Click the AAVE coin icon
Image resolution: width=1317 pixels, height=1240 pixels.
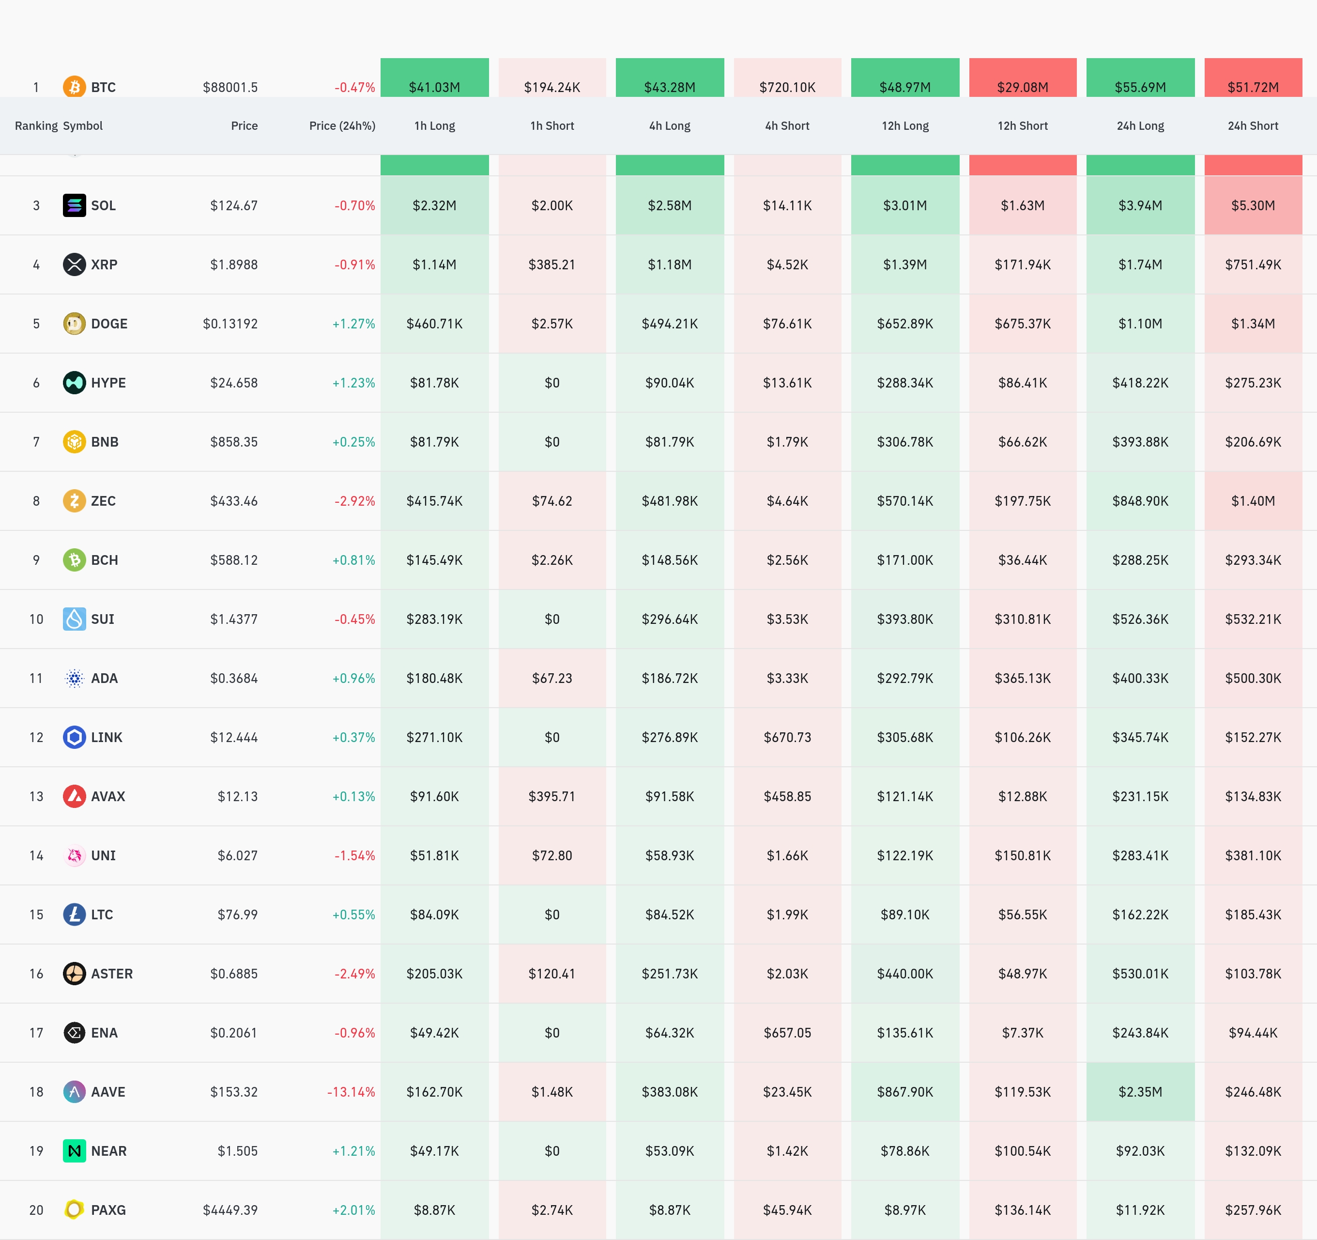coord(74,1092)
